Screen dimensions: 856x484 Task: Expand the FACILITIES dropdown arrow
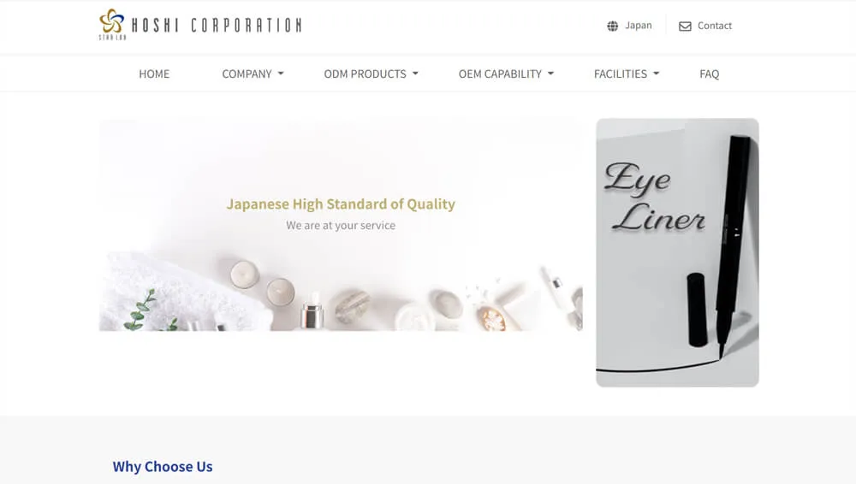tap(657, 74)
